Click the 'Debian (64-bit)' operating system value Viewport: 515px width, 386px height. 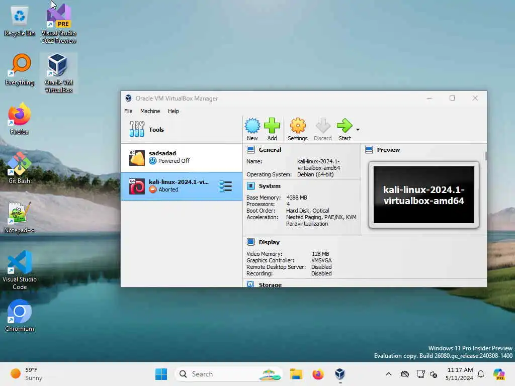pos(315,174)
